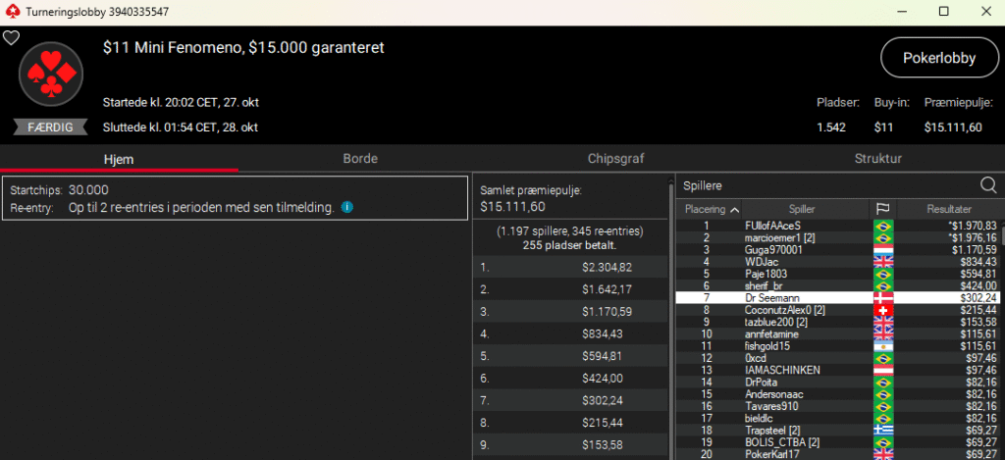Click Switzerland flag next to CoconutzAlex0
Screen dimensions: 1005x460
click(x=882, y=310)
